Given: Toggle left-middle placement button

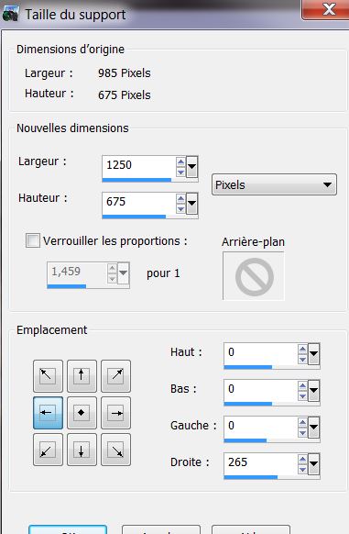Looking at the screenshot, I should tap(48, 413).
